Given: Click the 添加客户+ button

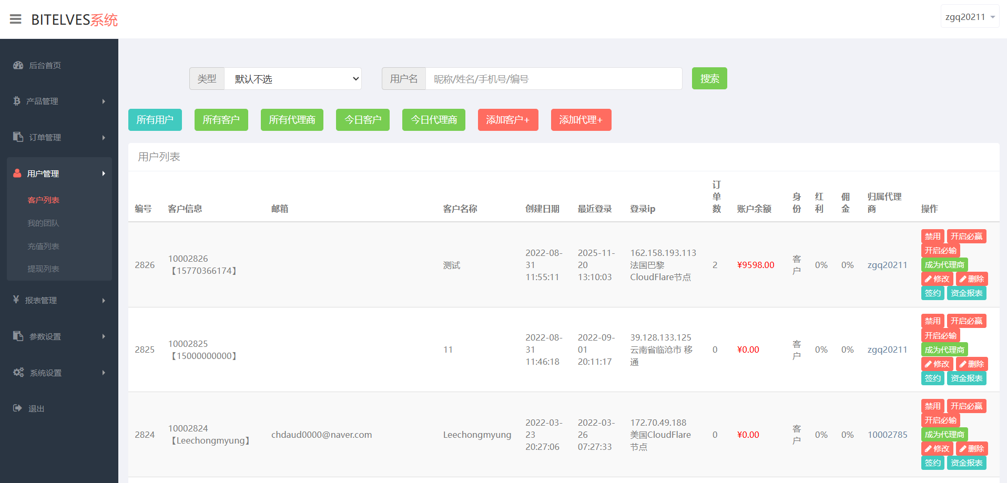Looking at the screenshot, I should (x=507, y=120).
